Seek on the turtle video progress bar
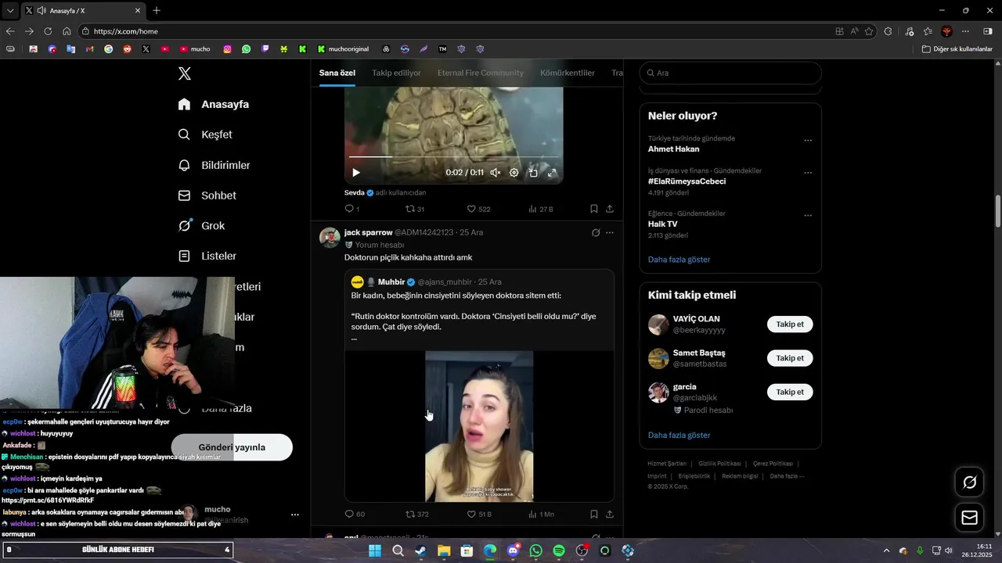The height and width of the screenshot is (563, 1002). (x=453, y=157)
